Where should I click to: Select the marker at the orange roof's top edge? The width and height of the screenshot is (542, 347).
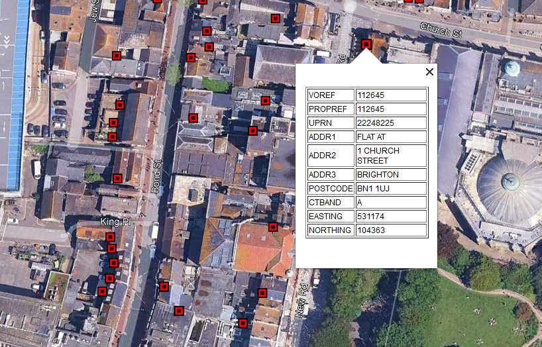tap(272, 227)
